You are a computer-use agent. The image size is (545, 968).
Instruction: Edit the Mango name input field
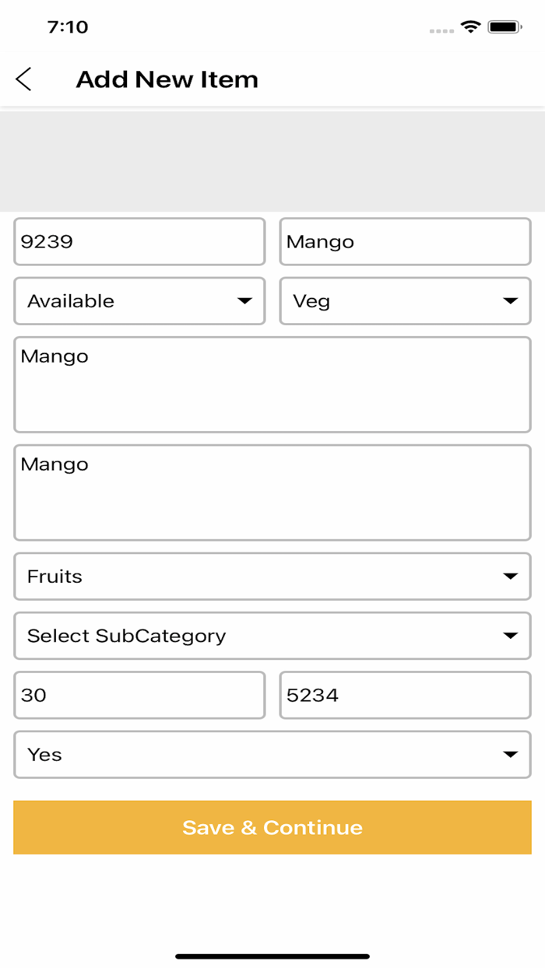[405, 242]
